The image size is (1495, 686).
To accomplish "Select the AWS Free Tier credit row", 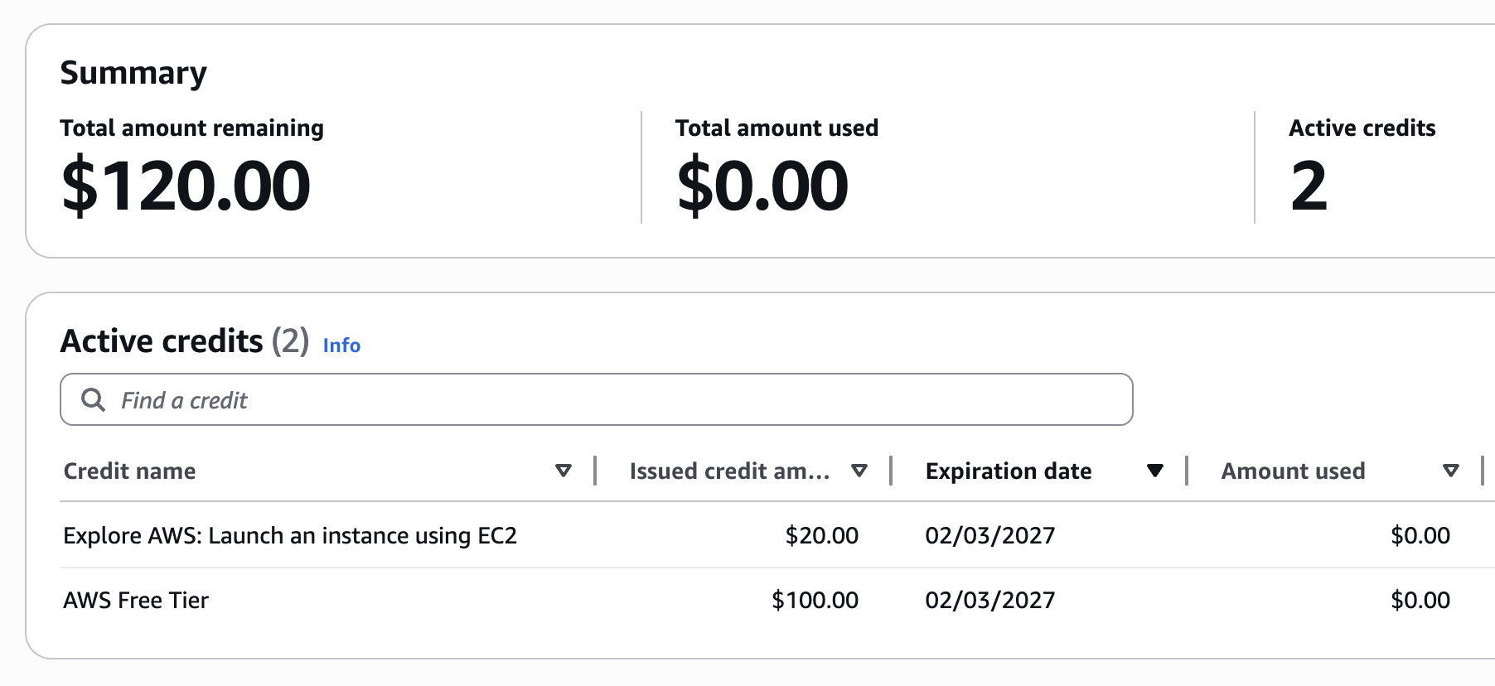I will click(x=136, y=600).
